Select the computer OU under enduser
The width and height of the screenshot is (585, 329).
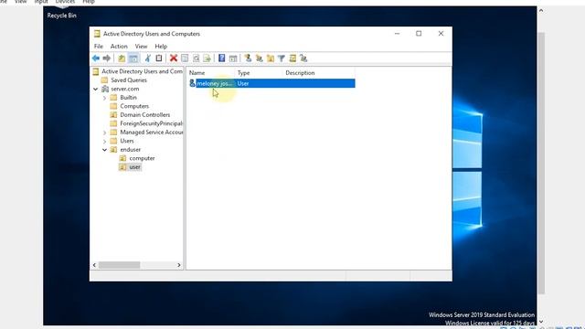coord(143,158)
